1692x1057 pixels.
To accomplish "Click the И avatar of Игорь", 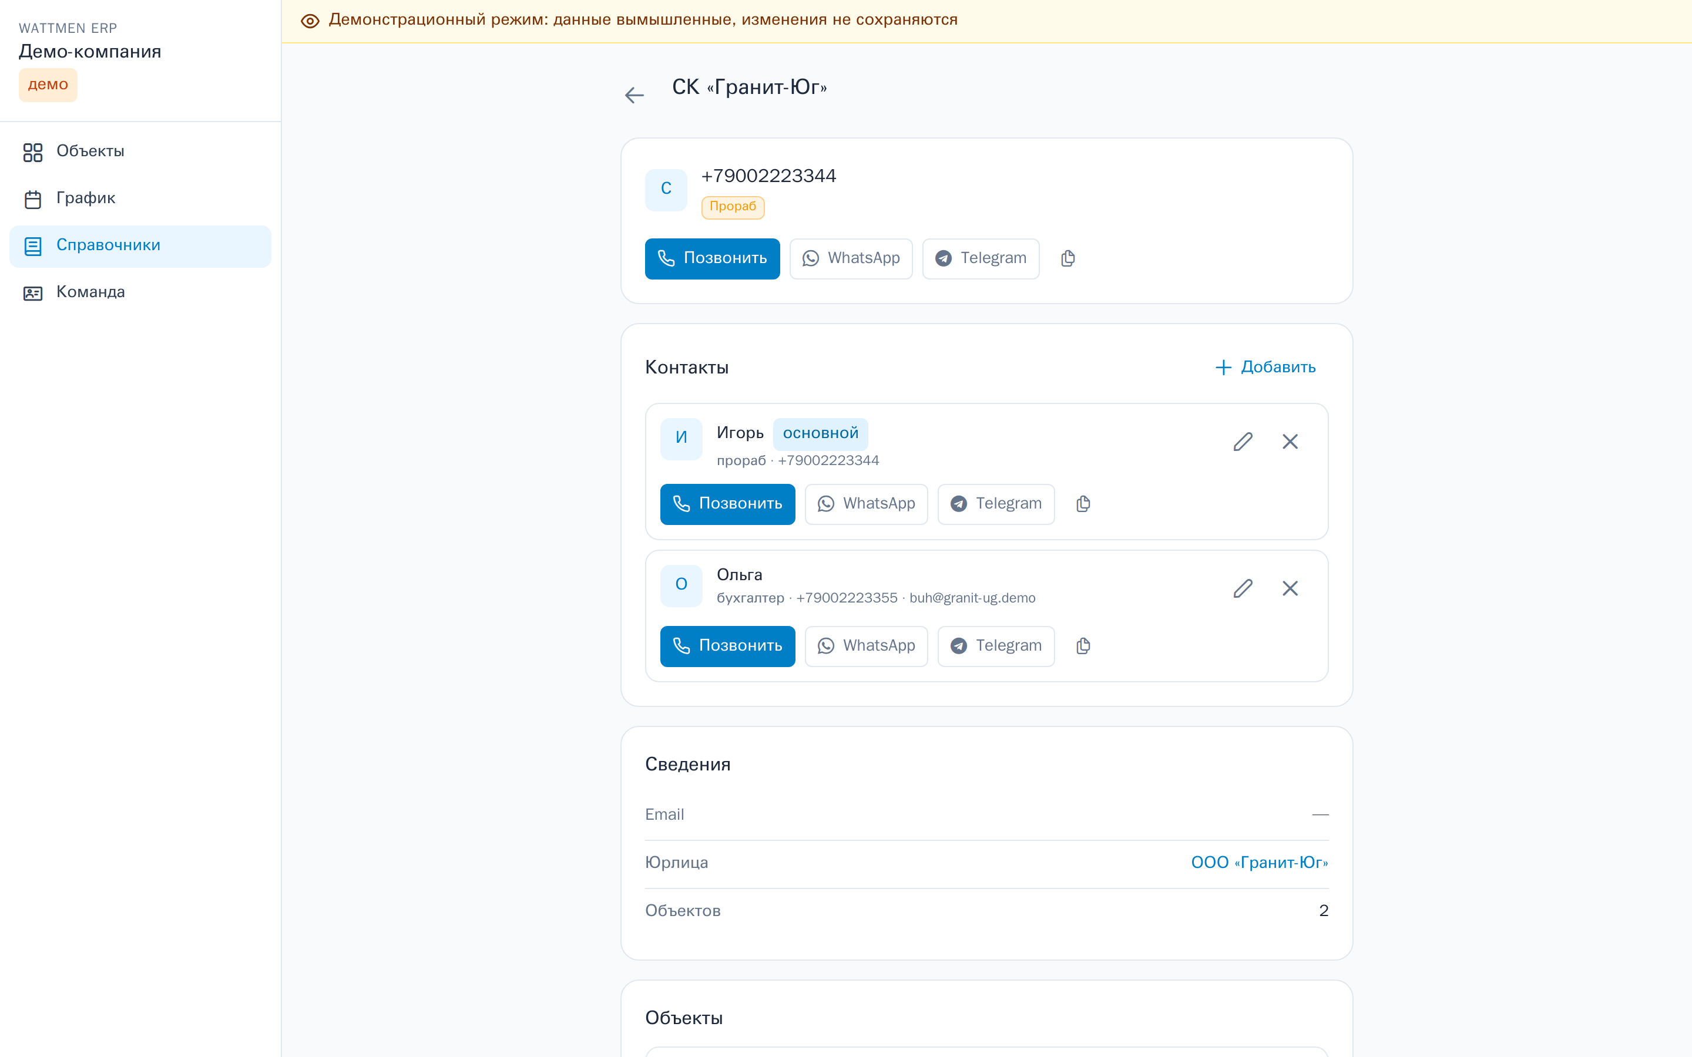I will click(681, 438).
